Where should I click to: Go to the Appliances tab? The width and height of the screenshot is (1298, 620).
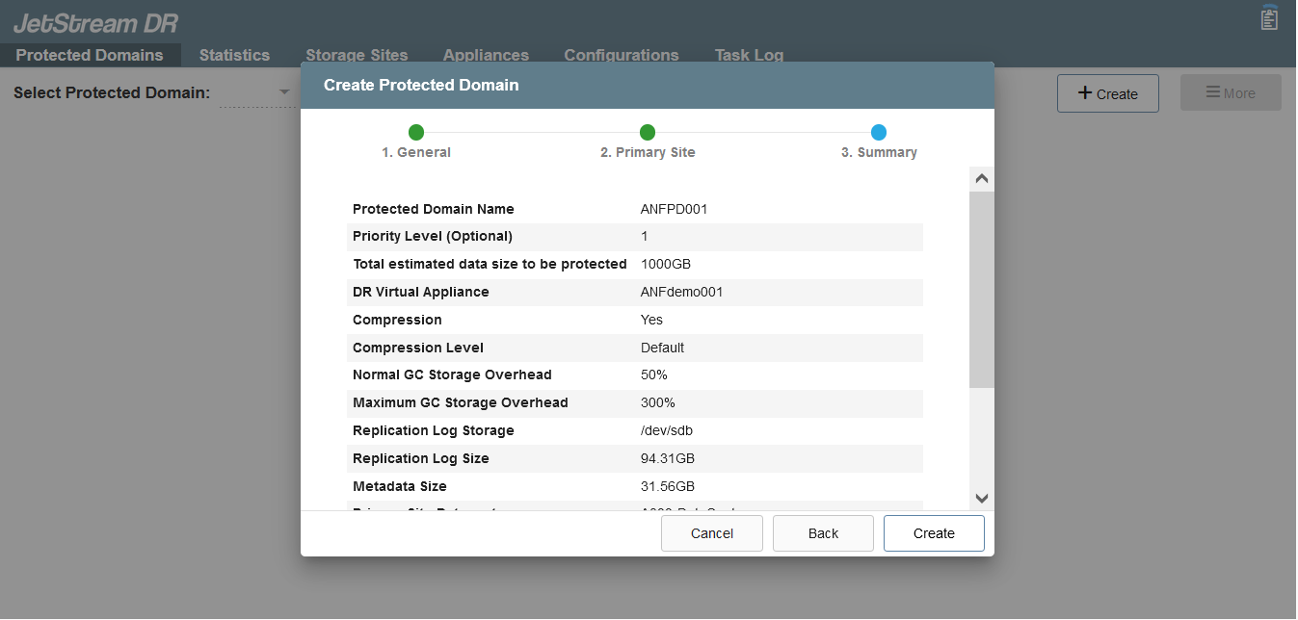[x=486, y=55]
